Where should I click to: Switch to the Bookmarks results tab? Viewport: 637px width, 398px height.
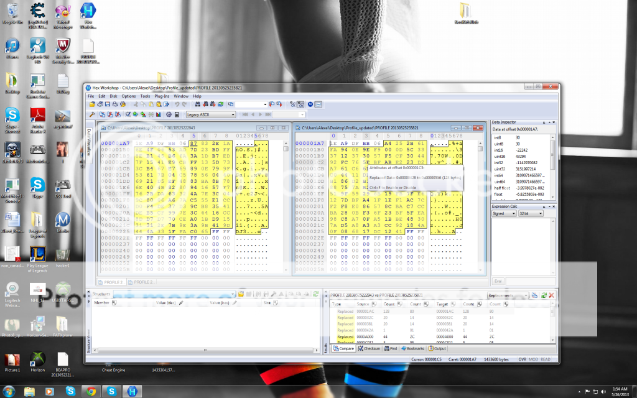[x=414, y=349]
